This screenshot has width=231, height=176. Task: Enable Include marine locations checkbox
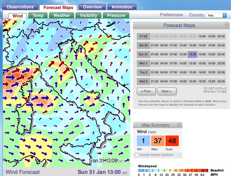pos(137,155)
